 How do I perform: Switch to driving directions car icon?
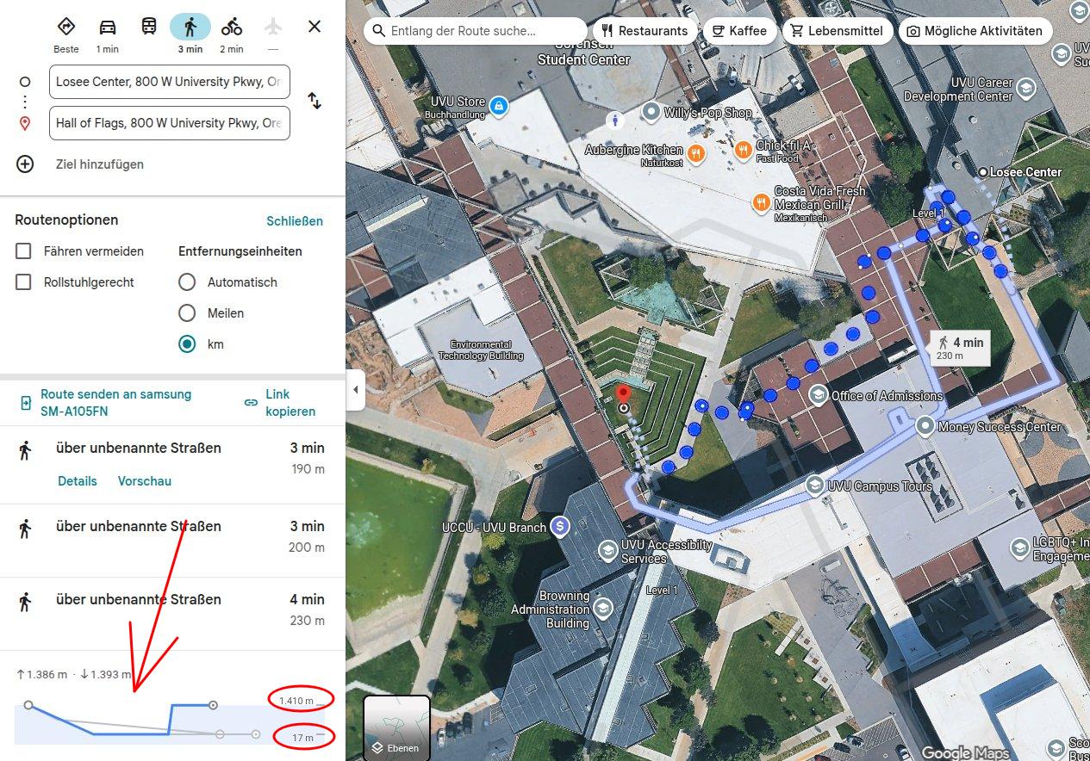point(108,27)
